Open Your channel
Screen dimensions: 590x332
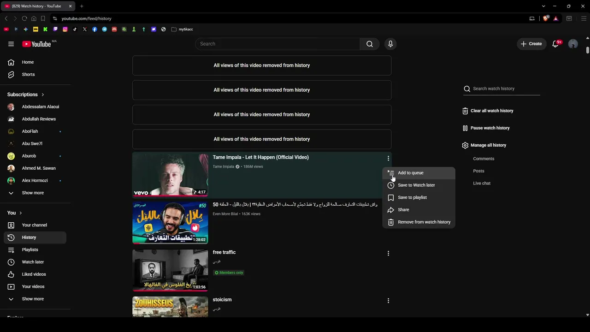click(x=35, y=225)
